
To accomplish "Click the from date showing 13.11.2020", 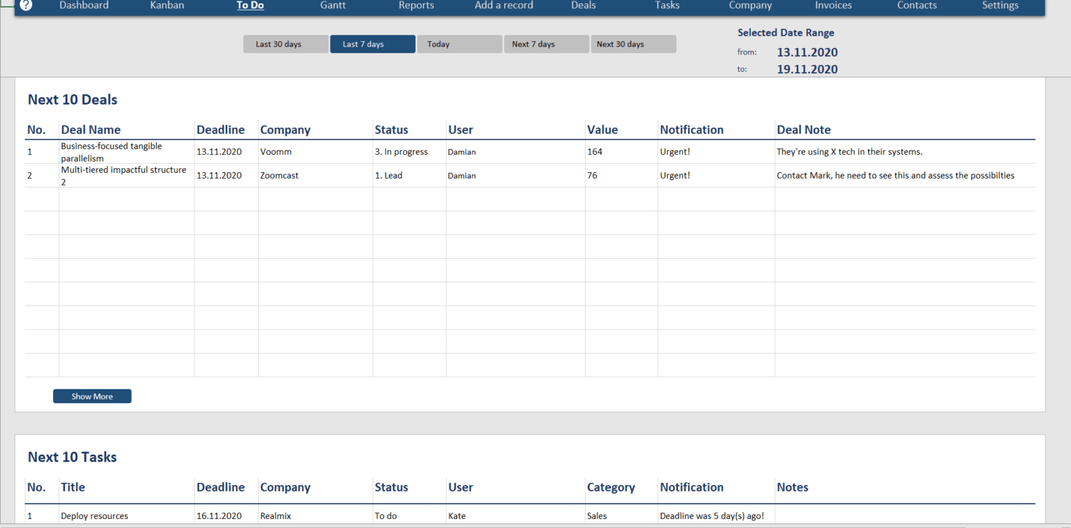I will click(807, 52).
